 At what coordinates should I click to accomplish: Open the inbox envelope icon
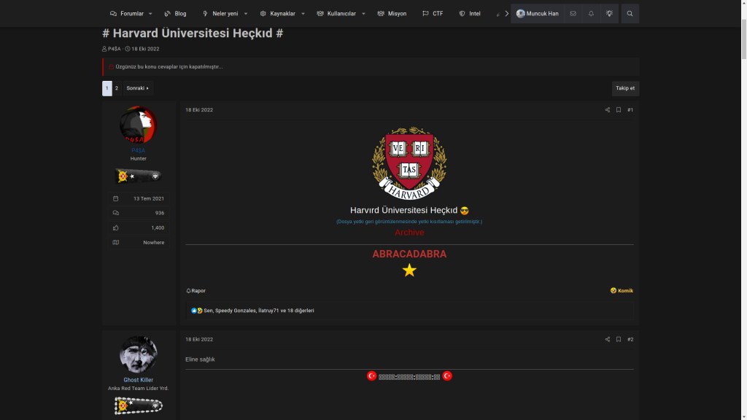pyautogui.click(x=573, y=13)
